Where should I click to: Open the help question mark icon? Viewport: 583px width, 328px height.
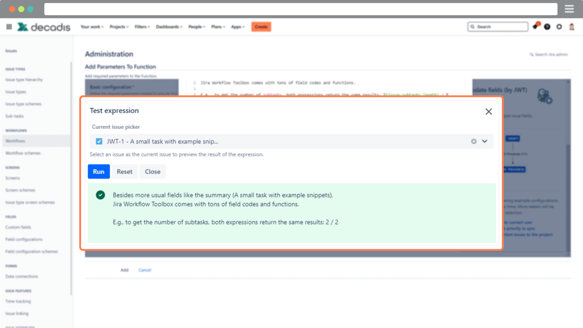coord(548,27)
